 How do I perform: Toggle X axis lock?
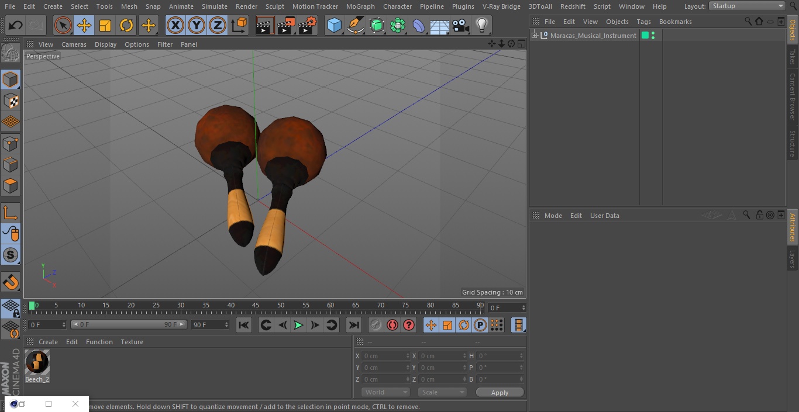tap(175, 25)
